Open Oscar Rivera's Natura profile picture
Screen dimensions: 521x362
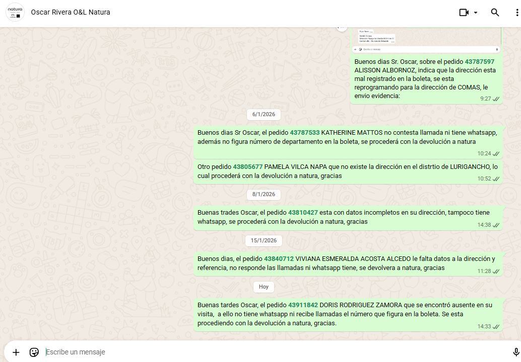pos(15,12)
